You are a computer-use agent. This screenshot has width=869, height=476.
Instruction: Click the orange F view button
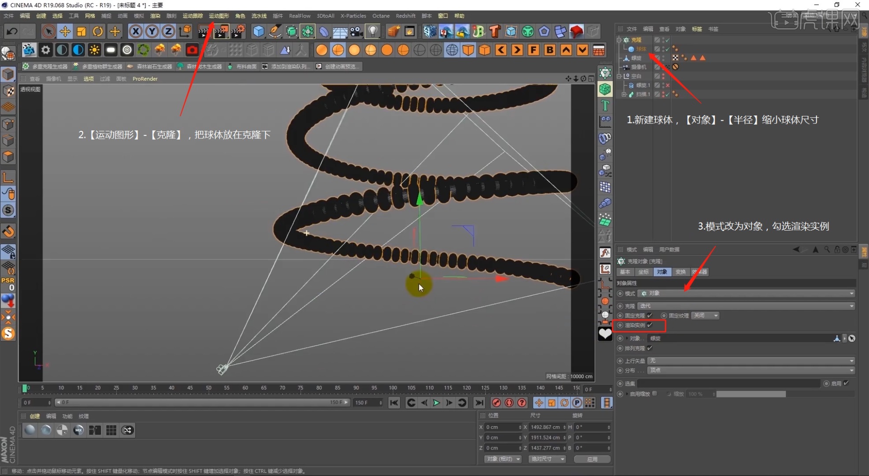533,50
